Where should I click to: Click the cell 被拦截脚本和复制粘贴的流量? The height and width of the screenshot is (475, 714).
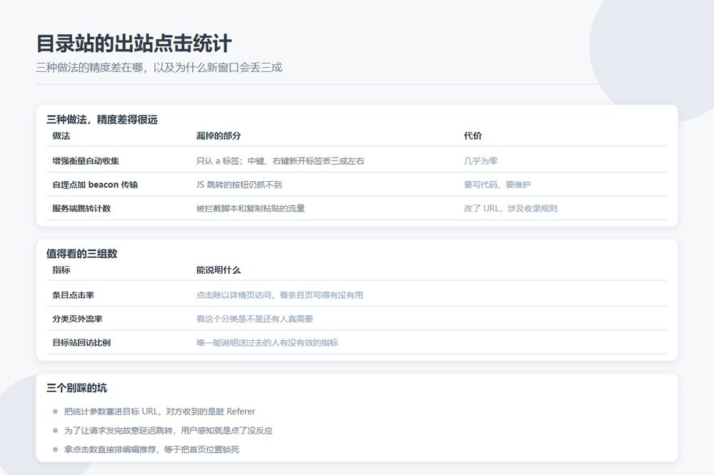tap(251, 208)
